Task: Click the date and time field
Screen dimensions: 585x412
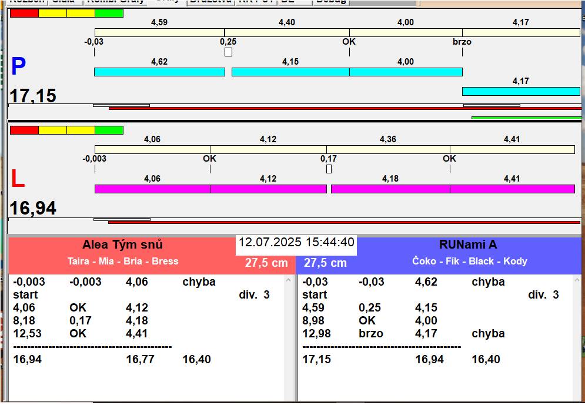Action: (296, 243)
